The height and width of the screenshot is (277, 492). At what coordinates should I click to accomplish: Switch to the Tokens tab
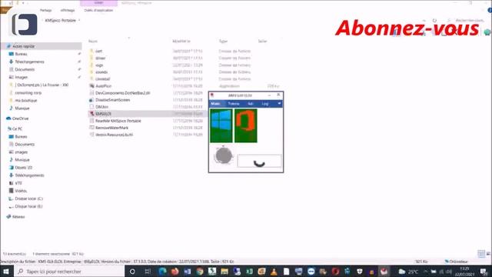[x=234, y=104]
